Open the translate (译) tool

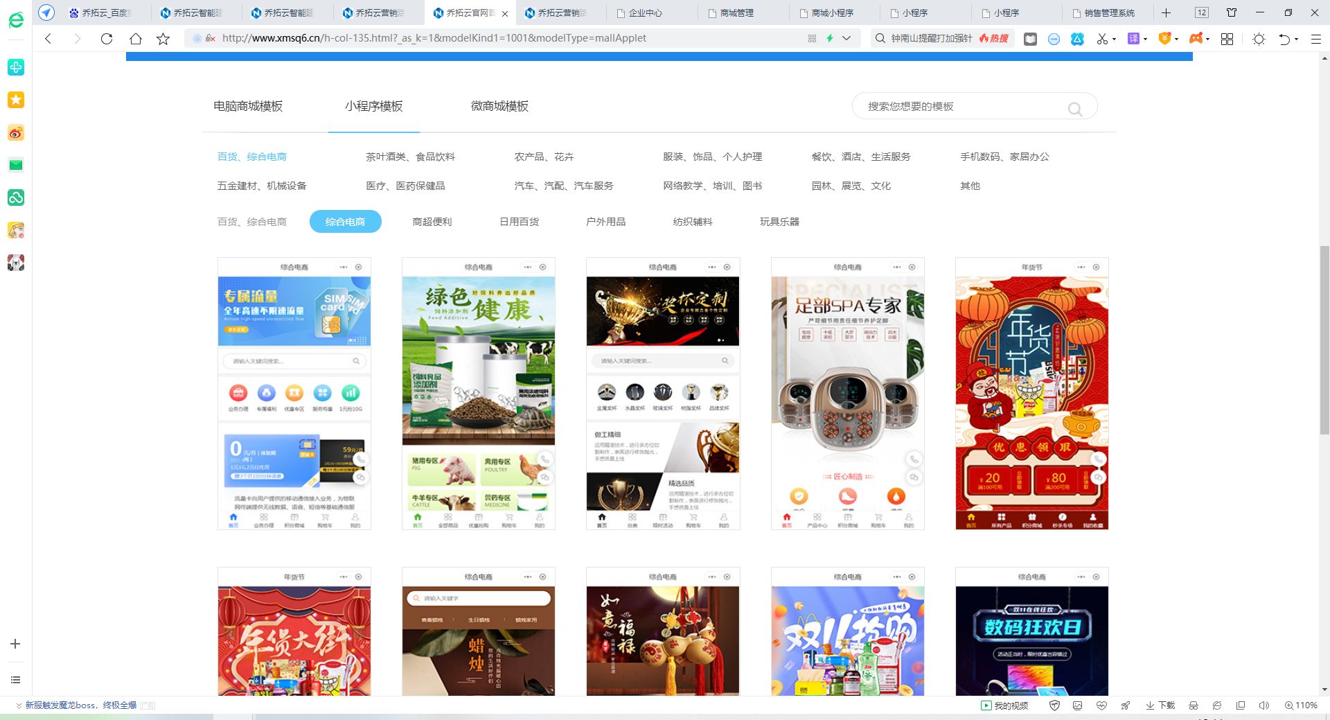pyautogui.click(x=1135, y=39)
